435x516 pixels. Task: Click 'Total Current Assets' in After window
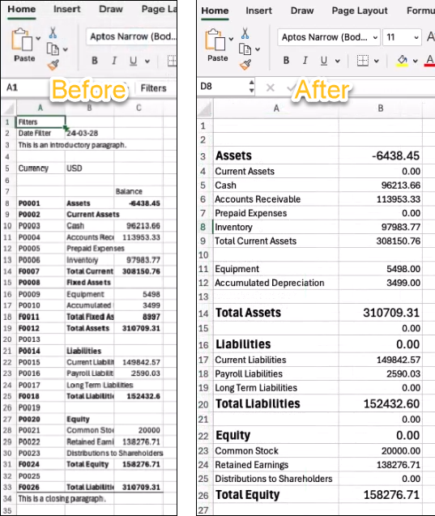[x=275, y=241]
